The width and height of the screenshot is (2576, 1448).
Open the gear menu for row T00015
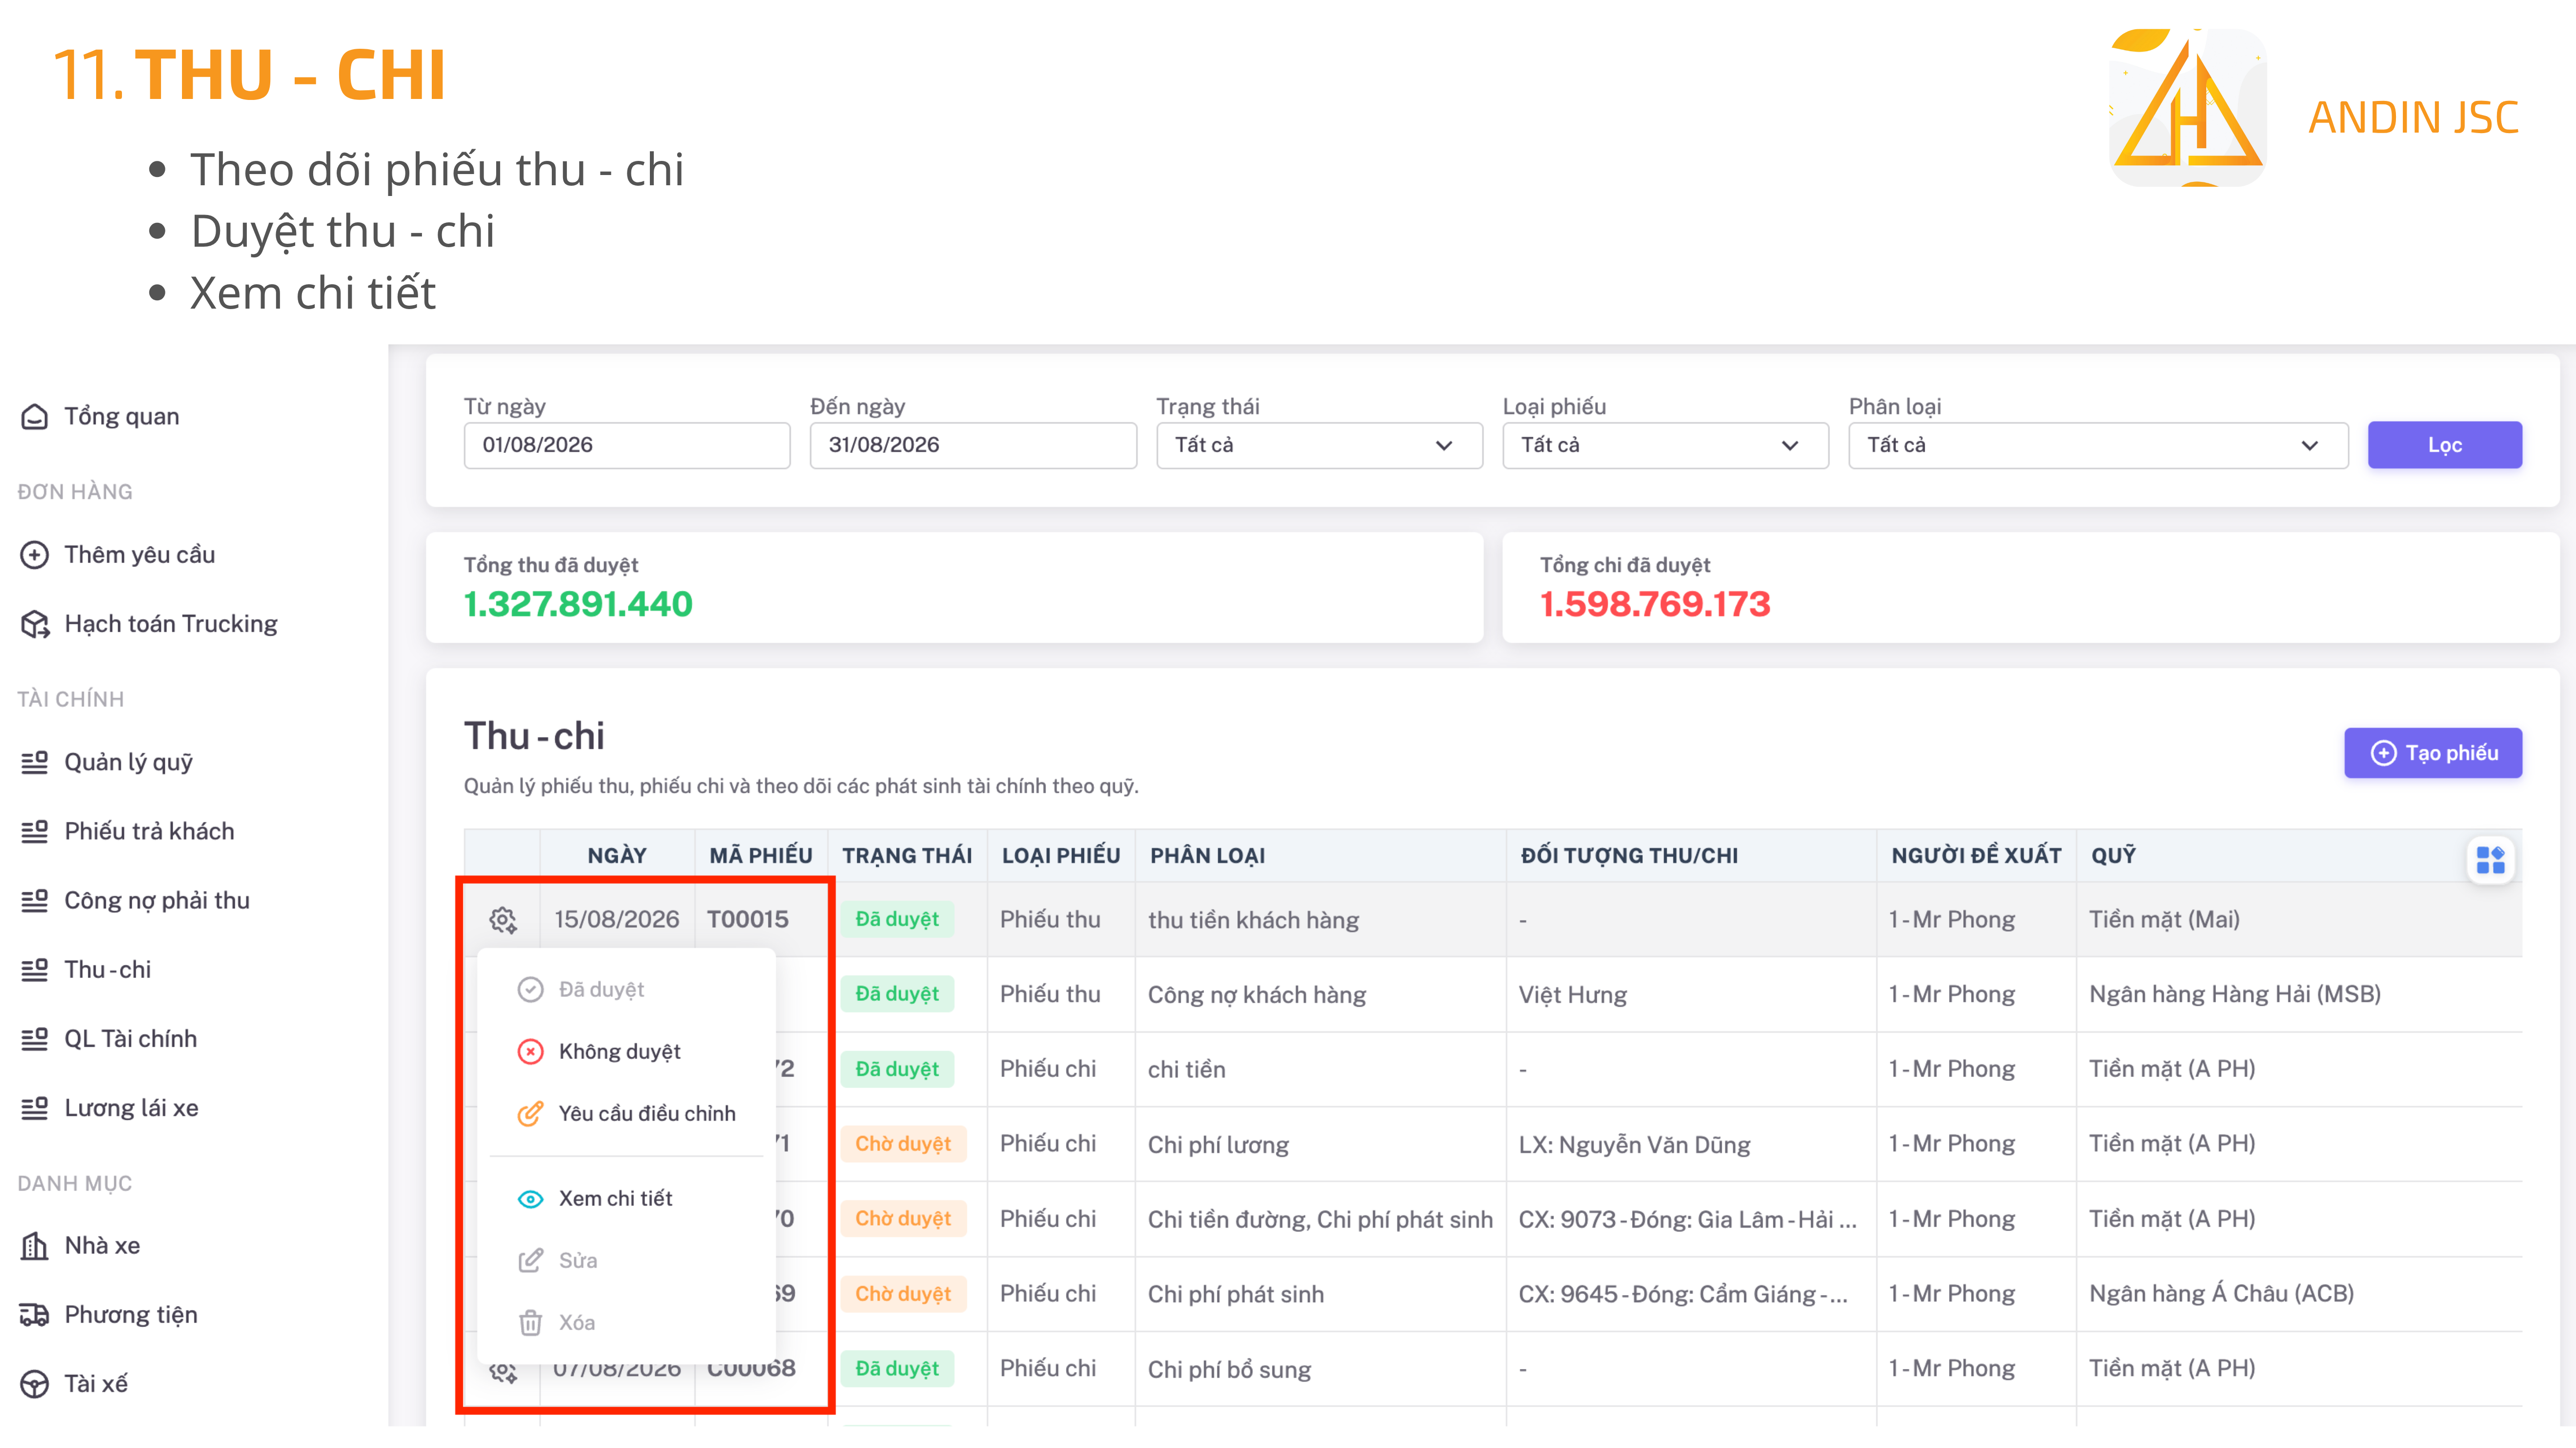click(503, 920)
